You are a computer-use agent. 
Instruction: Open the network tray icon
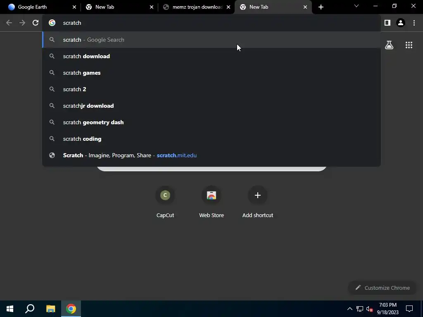(x=360, y=309)
